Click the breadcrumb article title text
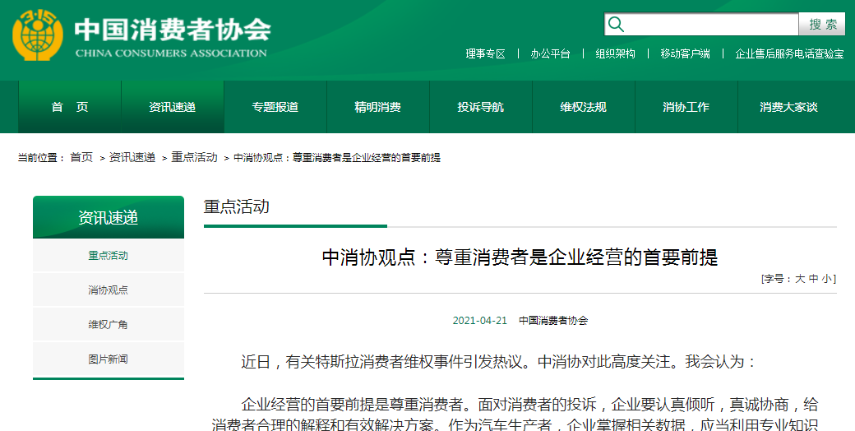Viewport: 855px width, 431px height. (x=337, y=158)
